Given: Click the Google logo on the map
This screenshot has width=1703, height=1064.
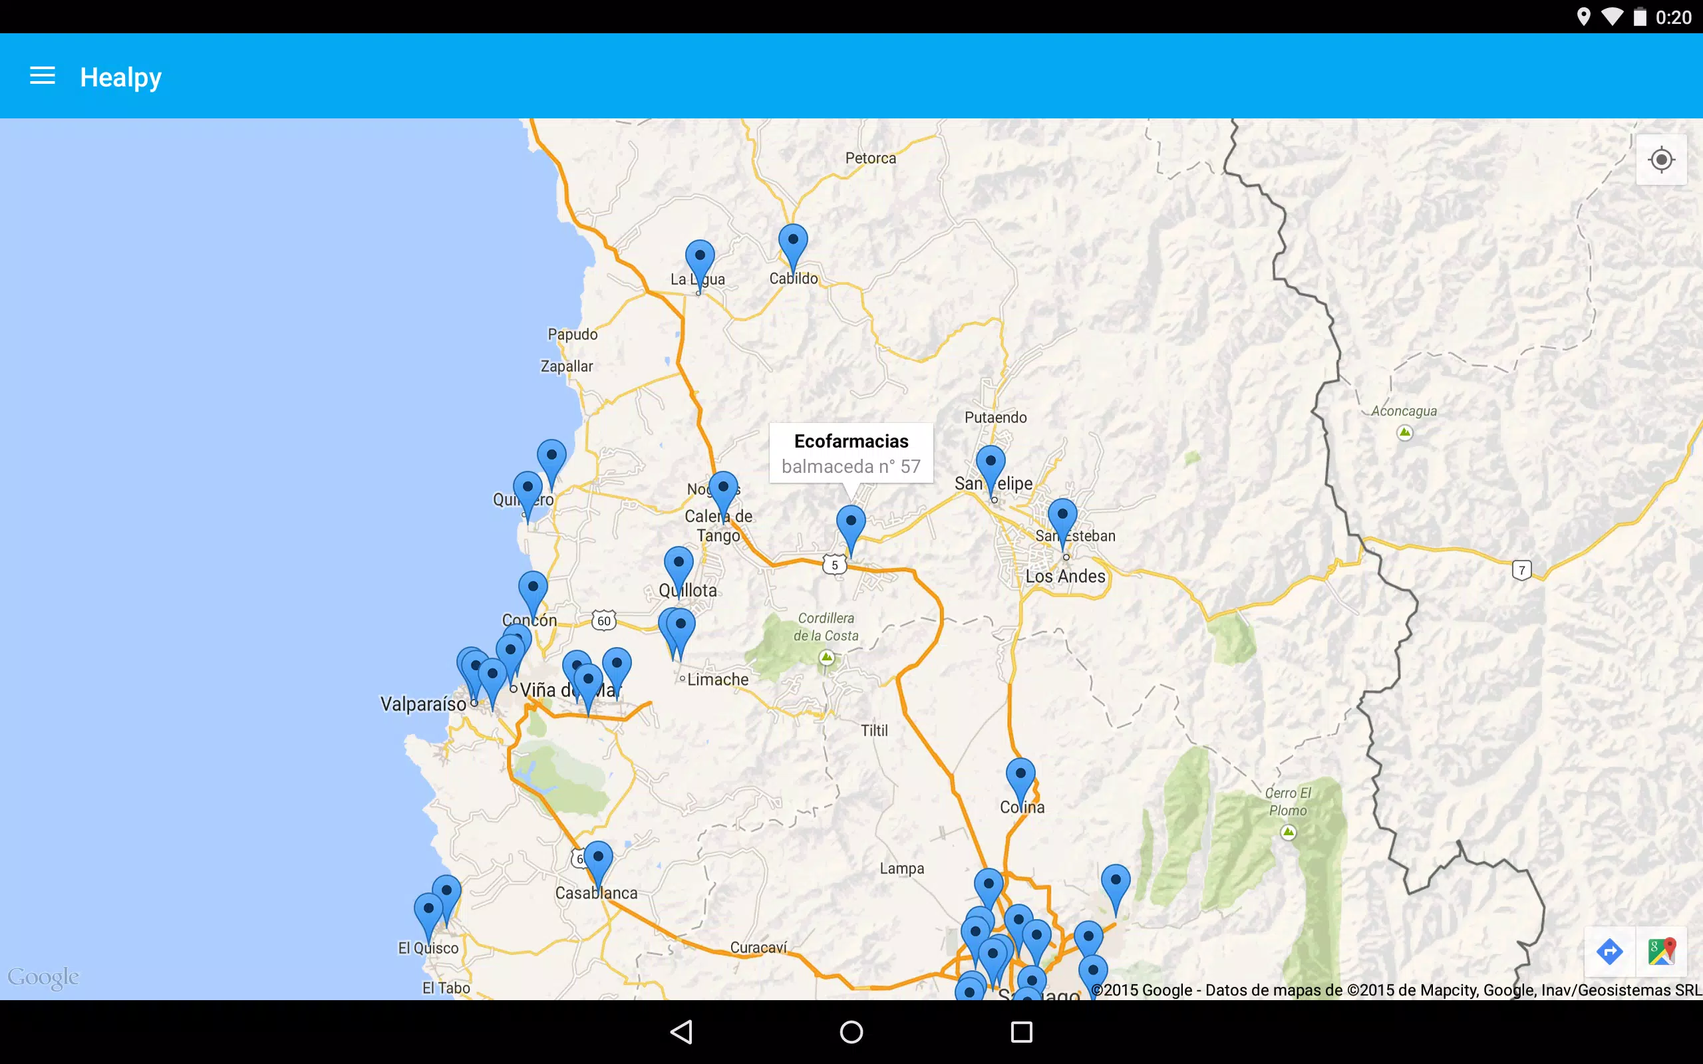Looking at the screenshot, I should coord(43,978).
